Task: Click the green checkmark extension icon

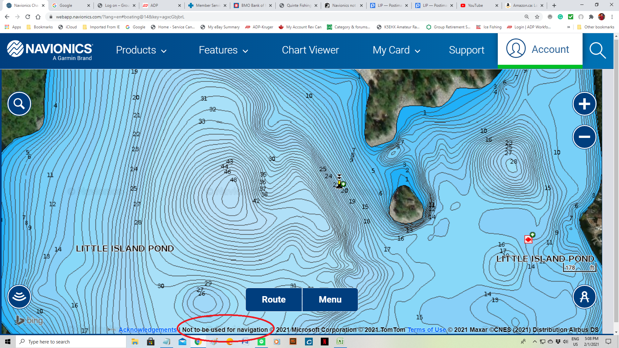Action: click(x=571, y=17)
